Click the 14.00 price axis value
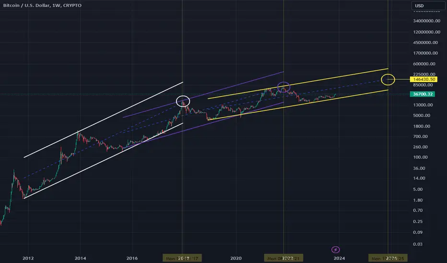Image resolution: width=447 pixels, height=263 pixels. coord(419,178)
